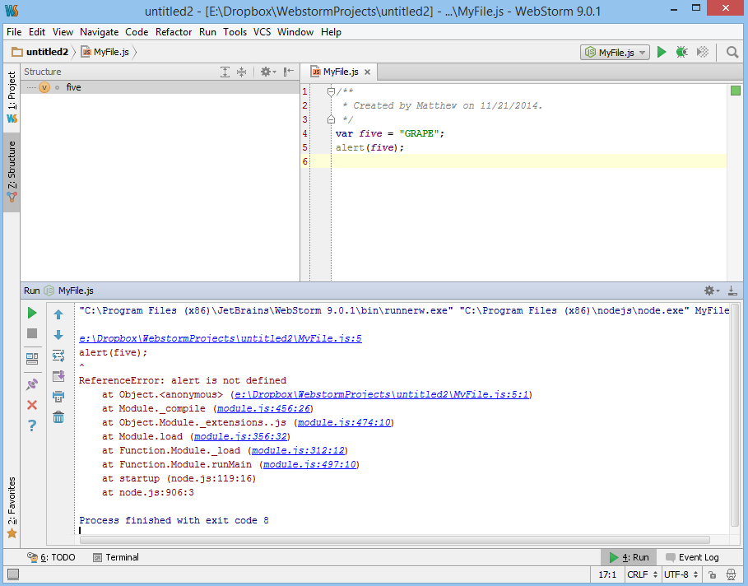Click cursor position 17:1 in status bar
Screen dimensions: 748x586
[607, 574]
